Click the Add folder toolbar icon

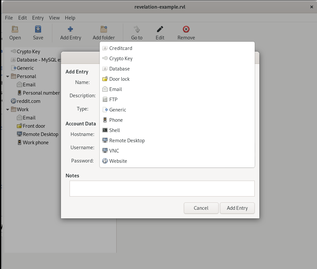click(x=104, y=29)
